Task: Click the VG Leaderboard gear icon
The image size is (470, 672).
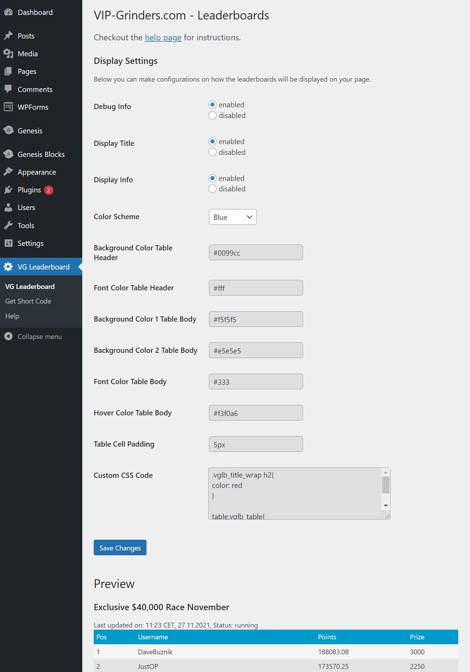Action: (x=8, y=267)
